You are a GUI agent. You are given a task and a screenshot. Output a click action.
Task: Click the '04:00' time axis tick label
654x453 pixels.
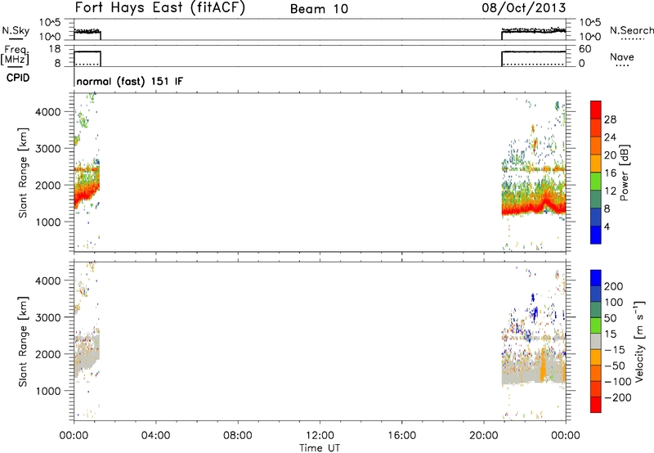pos(155,436)
